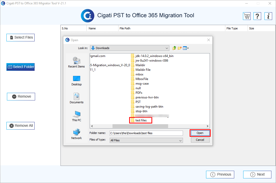The image size is (276, 183).
Task: Select the msg-case folder
Action: click(x=140, y=84)
